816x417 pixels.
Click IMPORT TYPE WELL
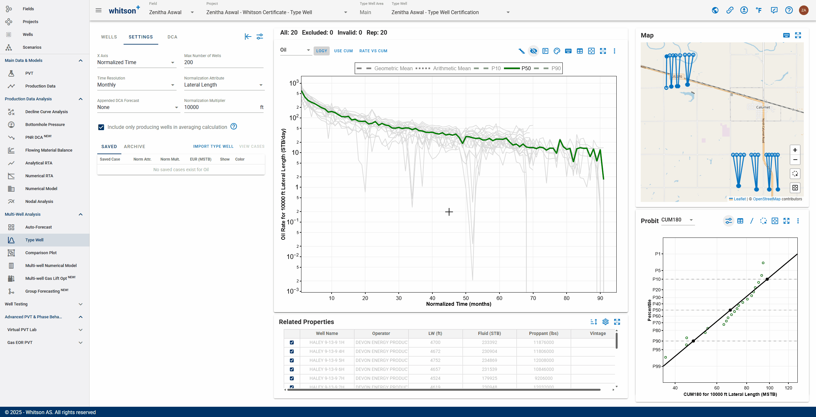click(x=213, y=146)
